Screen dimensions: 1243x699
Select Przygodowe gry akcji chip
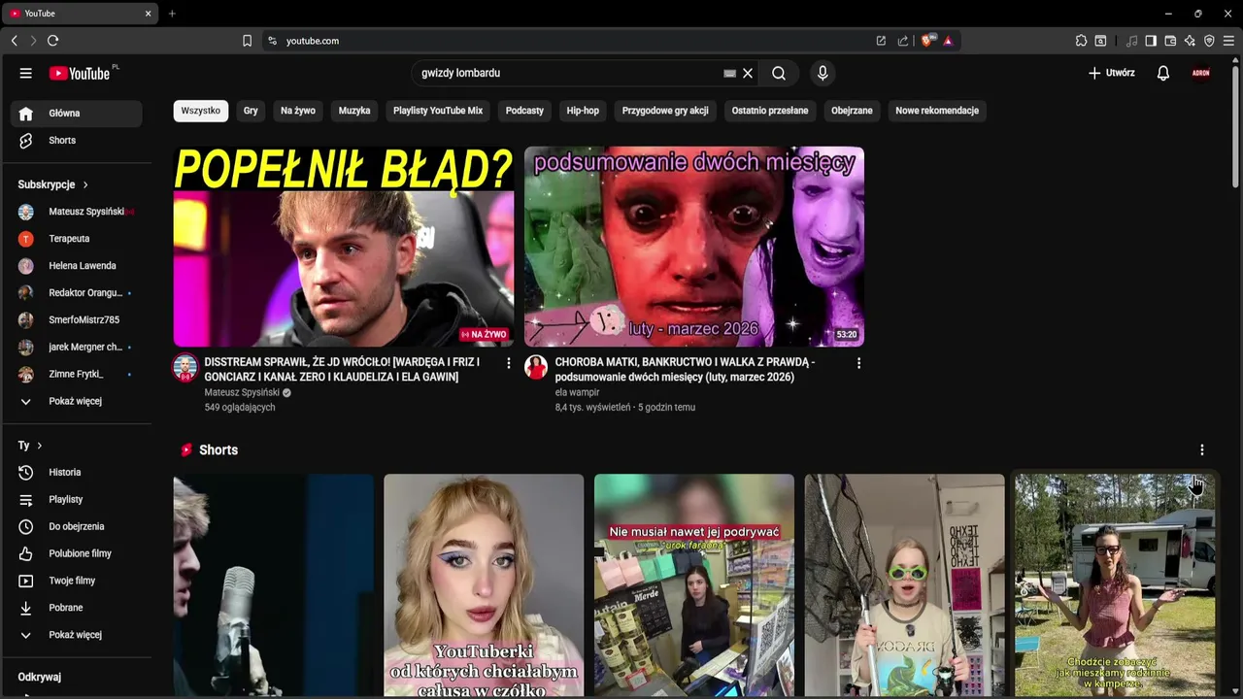click(x=665, y=111)
